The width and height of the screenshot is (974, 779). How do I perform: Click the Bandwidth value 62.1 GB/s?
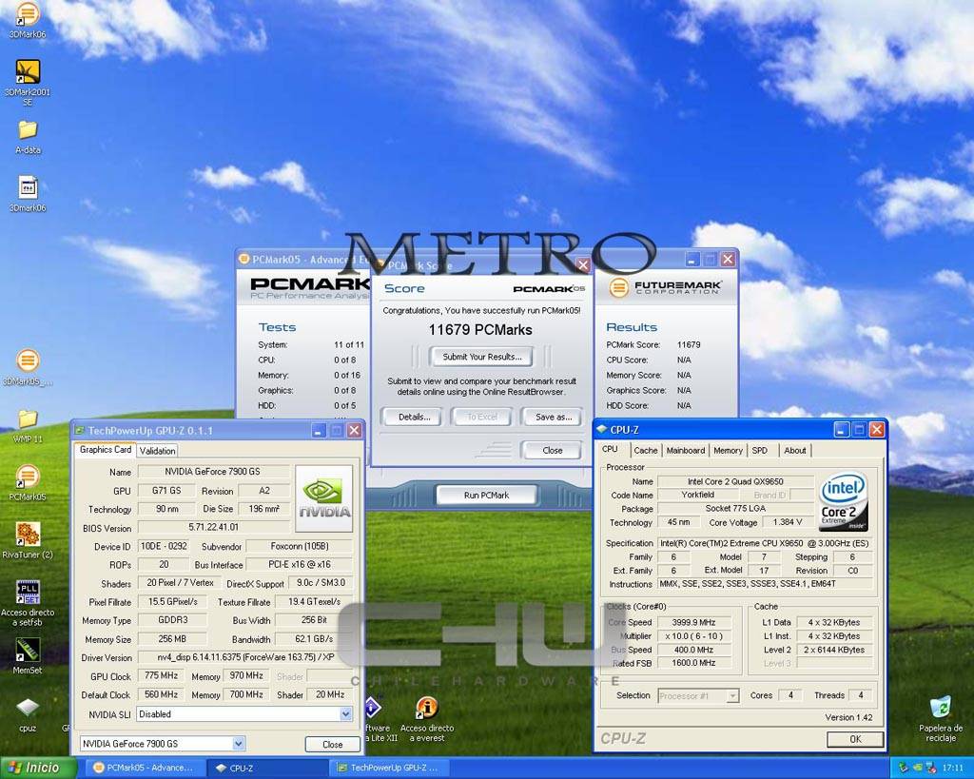314,638
